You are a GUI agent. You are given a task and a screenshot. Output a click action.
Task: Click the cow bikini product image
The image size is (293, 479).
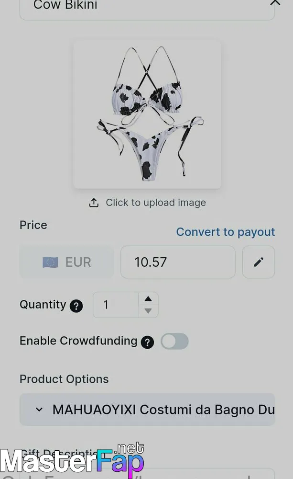pyautogui.click(x=147, y=114)
